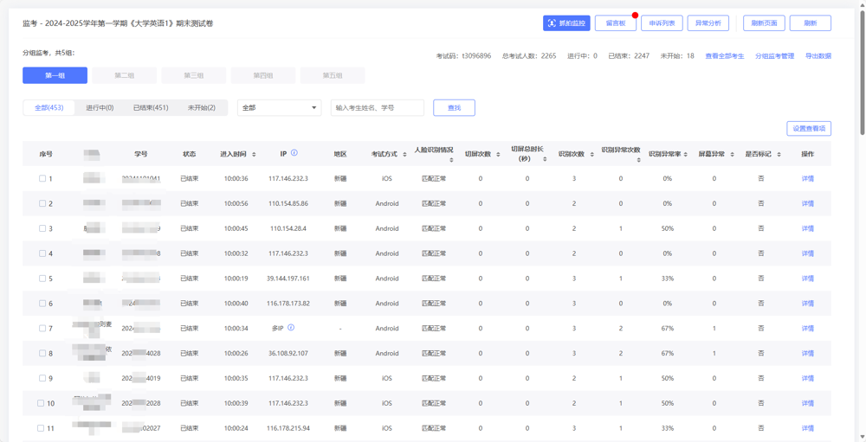
Task: Select the 第一组 group tab
Action: pos(55,75)
